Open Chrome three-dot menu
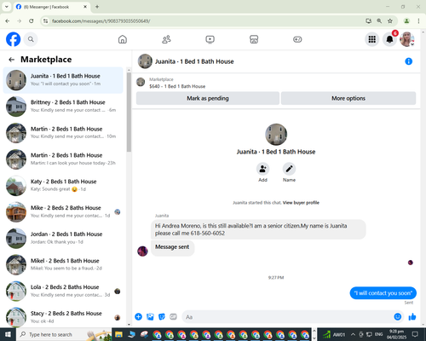Screen dimensions: 426x341 pos(418,20)
